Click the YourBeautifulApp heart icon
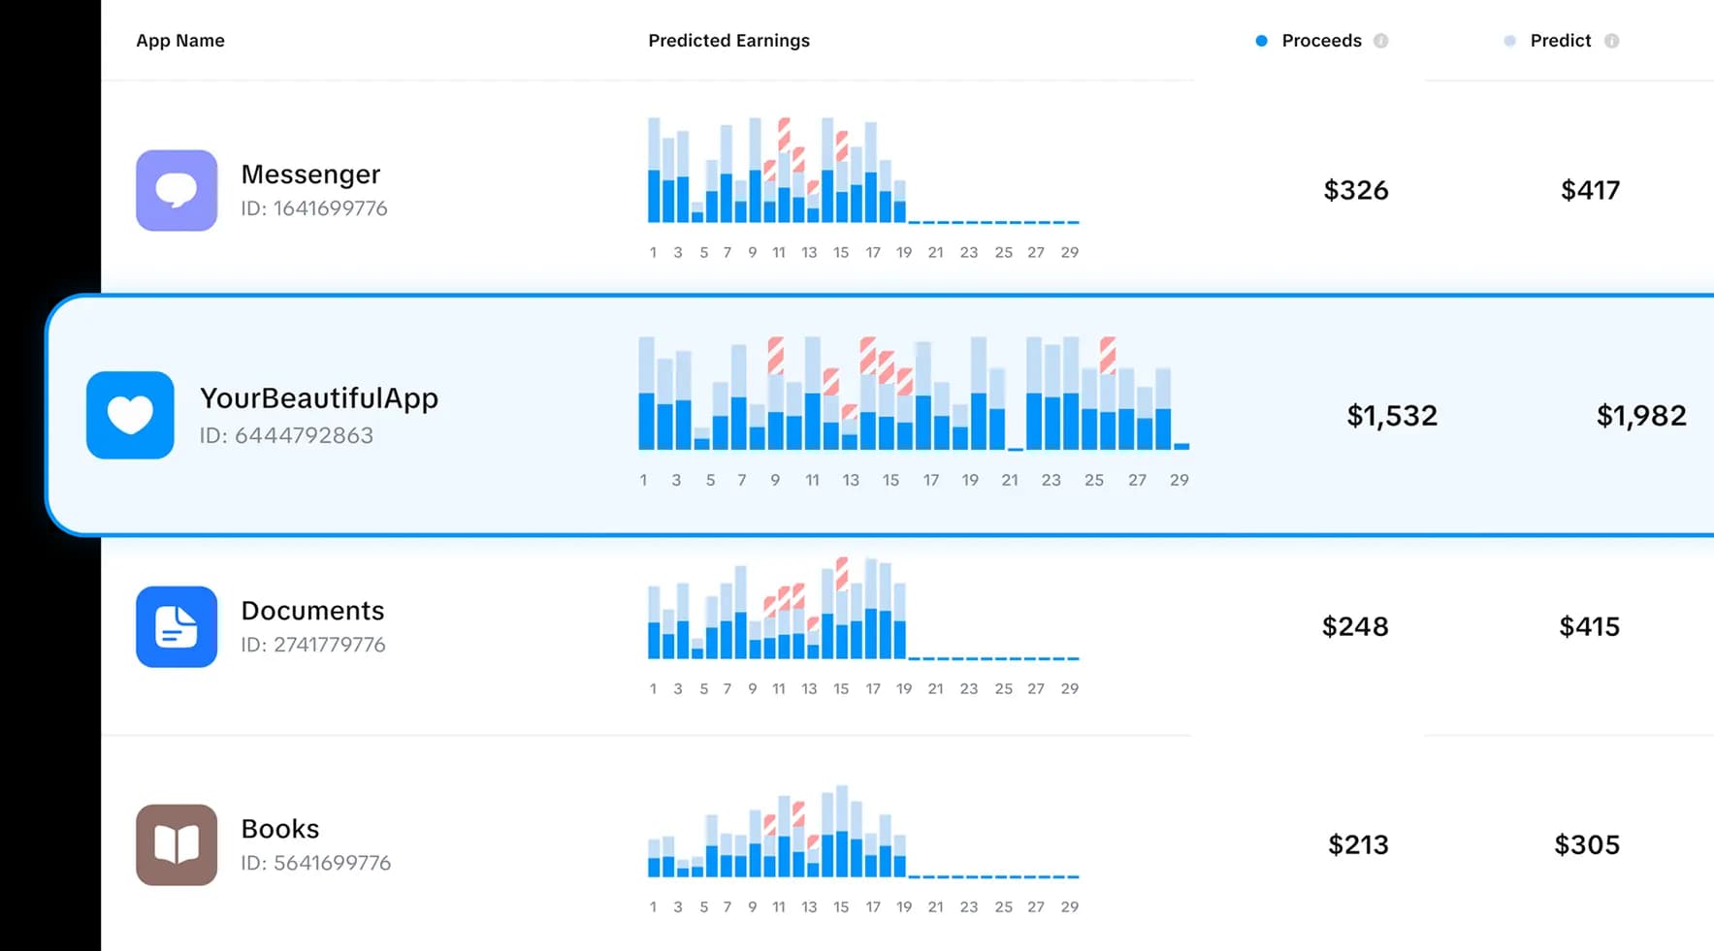 point(129,415)
